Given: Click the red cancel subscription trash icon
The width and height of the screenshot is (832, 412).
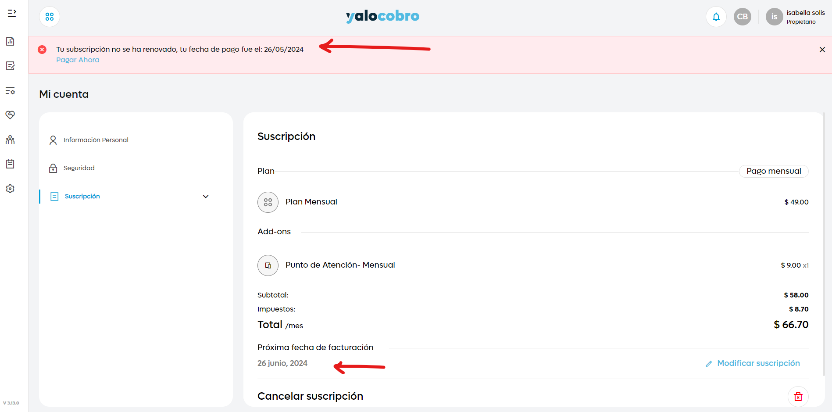Looking at the screenshot, I should (798, 397).
